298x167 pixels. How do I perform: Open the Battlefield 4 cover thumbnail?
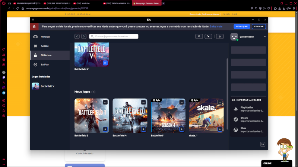click(130, 116)
